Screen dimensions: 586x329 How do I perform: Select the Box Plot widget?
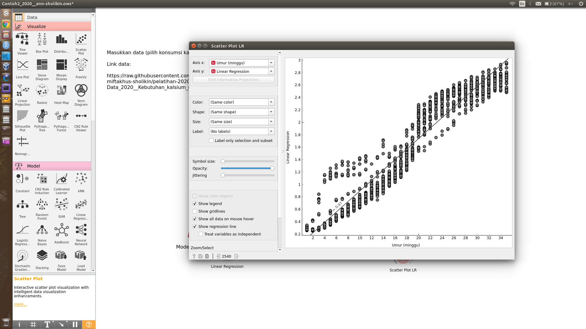42,44
